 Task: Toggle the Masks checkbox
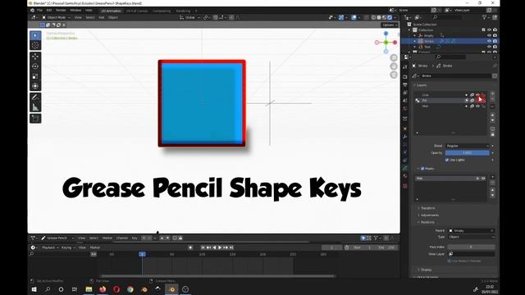422,169
